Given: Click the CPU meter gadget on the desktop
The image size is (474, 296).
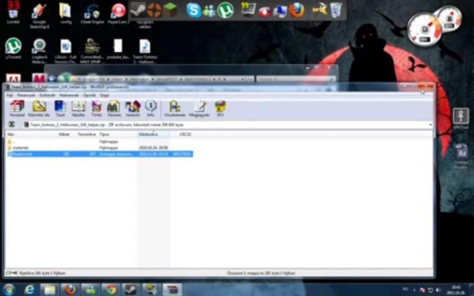Looking at the screenshot, I should (425, 29).
